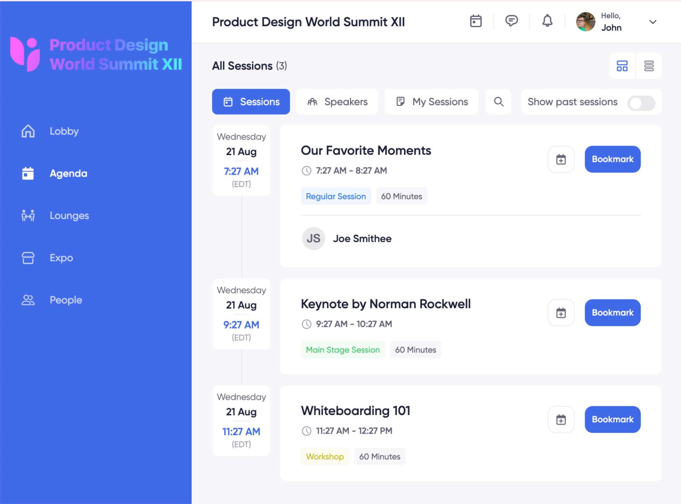Add Keynote by Norman Rockwell to calendar

click(x=561, y=313)
